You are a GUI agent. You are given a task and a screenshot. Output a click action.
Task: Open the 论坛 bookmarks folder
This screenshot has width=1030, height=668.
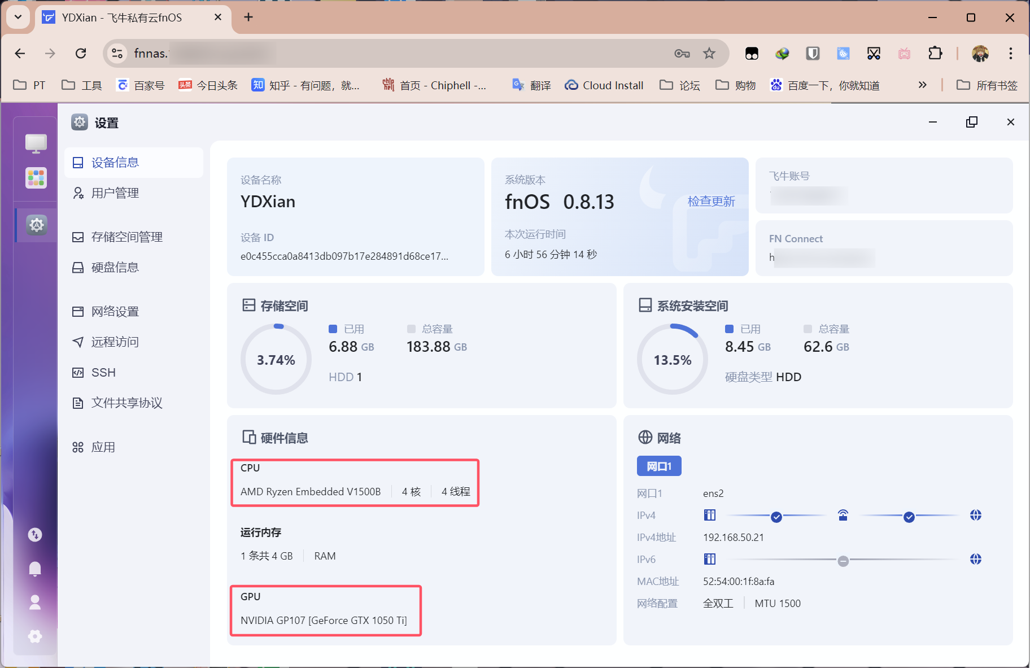pyautogui.click(x=680, y=85)
